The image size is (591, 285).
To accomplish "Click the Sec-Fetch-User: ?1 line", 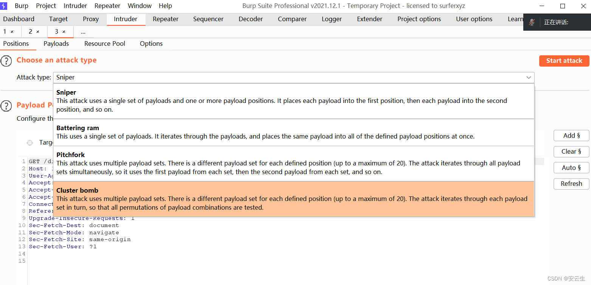I will point(63,247).
